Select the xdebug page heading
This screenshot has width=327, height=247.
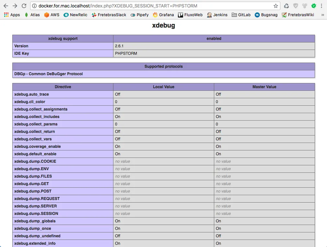point(163,26)
